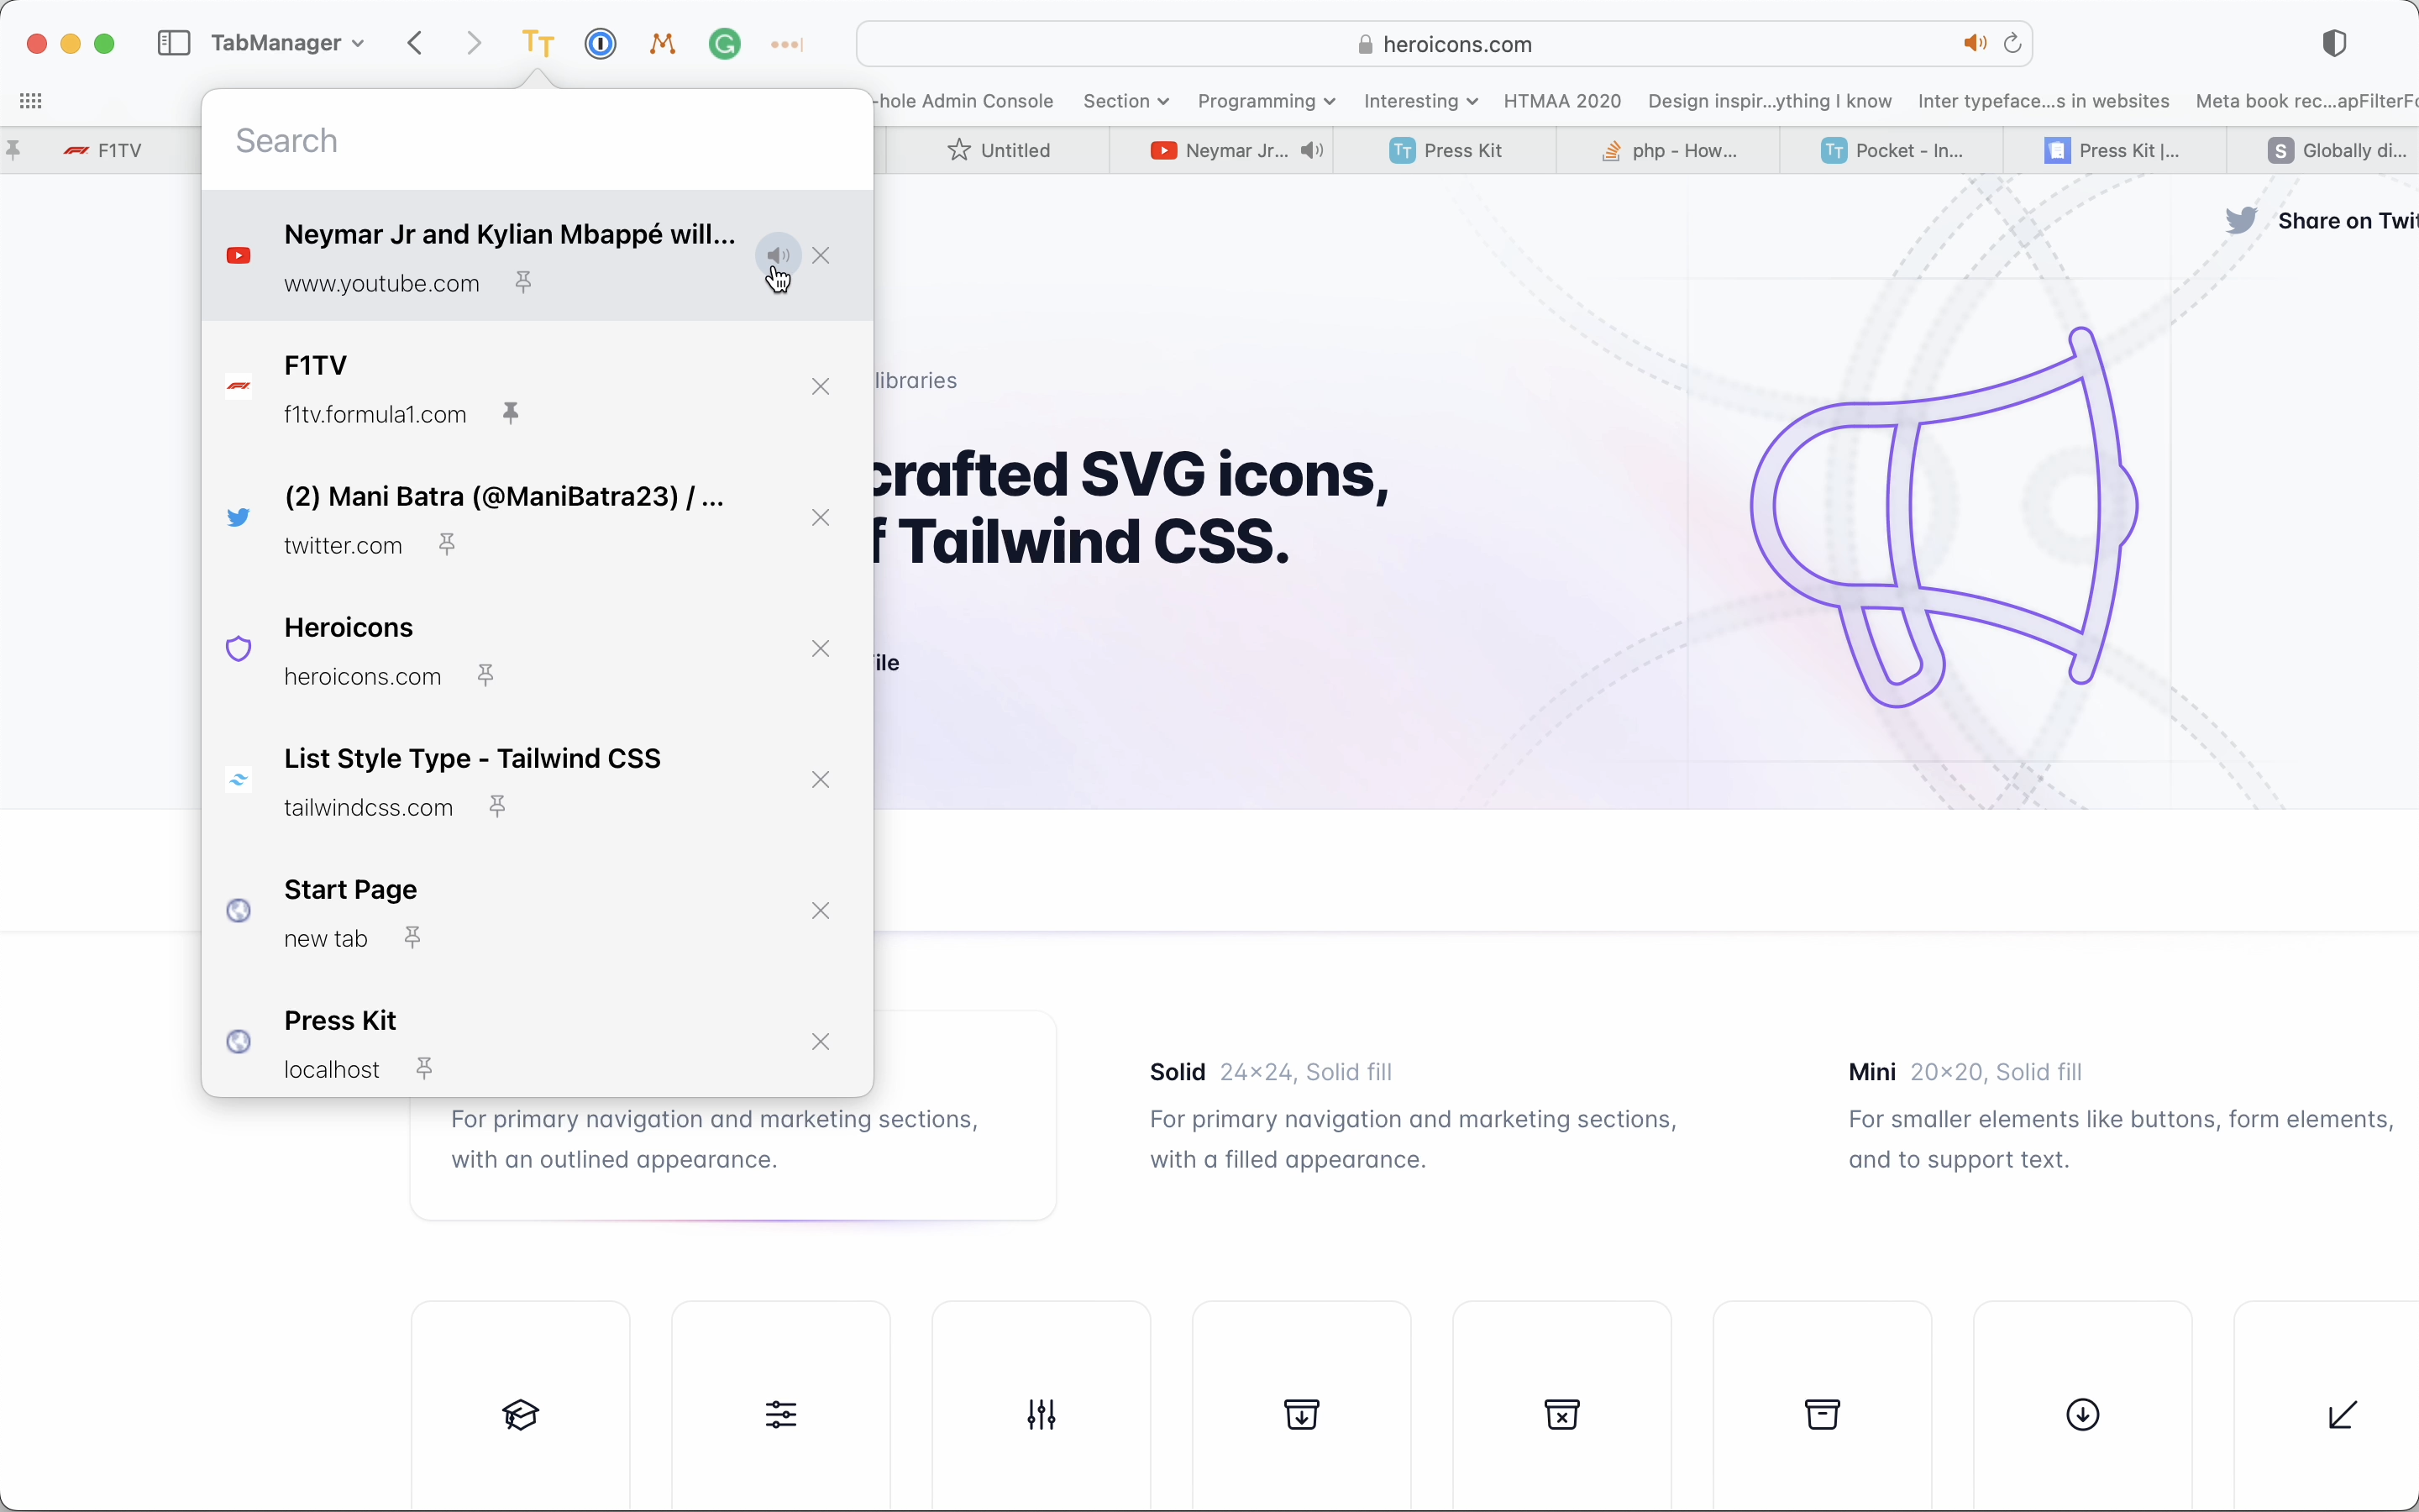
Task: Expand the Interesting bookmarks folder
Action: coord(1419,101)
